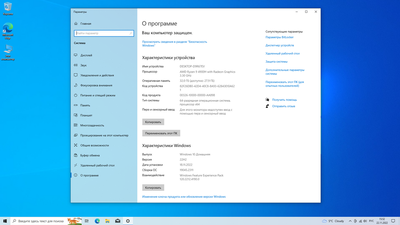Click the Звук speaker icon in sidebar

point(76,65)
